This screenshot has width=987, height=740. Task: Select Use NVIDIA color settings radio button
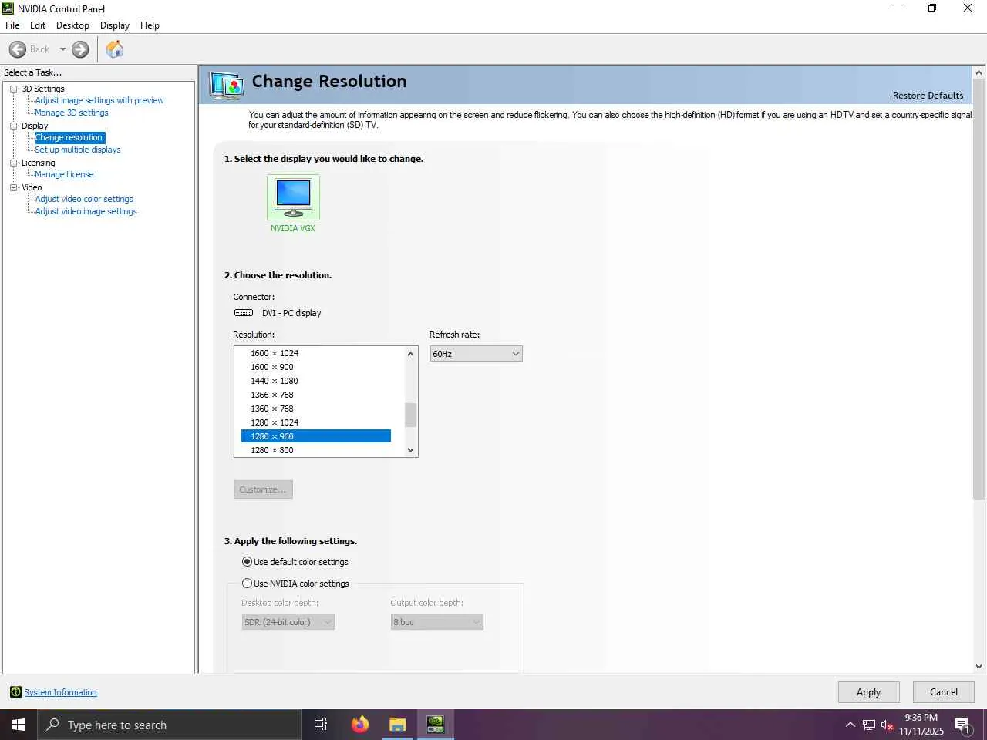pyautogui.click(x=247, y=584)
